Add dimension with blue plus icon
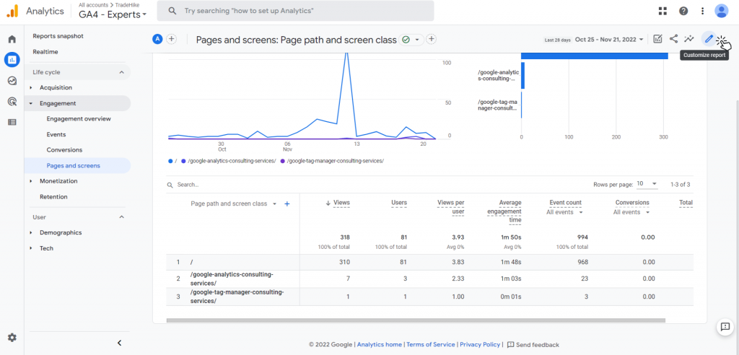The image size is (739, 355). coord(287,203)
